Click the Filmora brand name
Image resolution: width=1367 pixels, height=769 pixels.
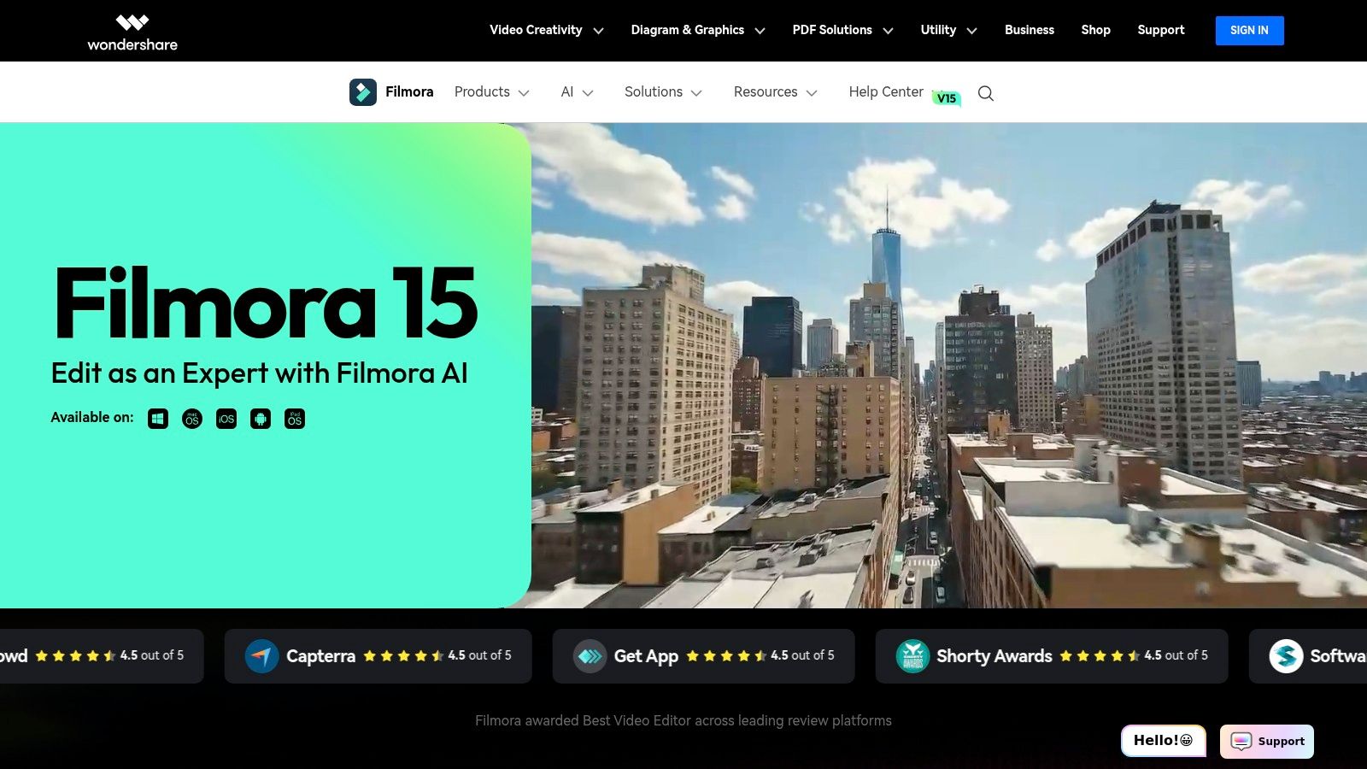pyautogui.click(x=409, y=92)
